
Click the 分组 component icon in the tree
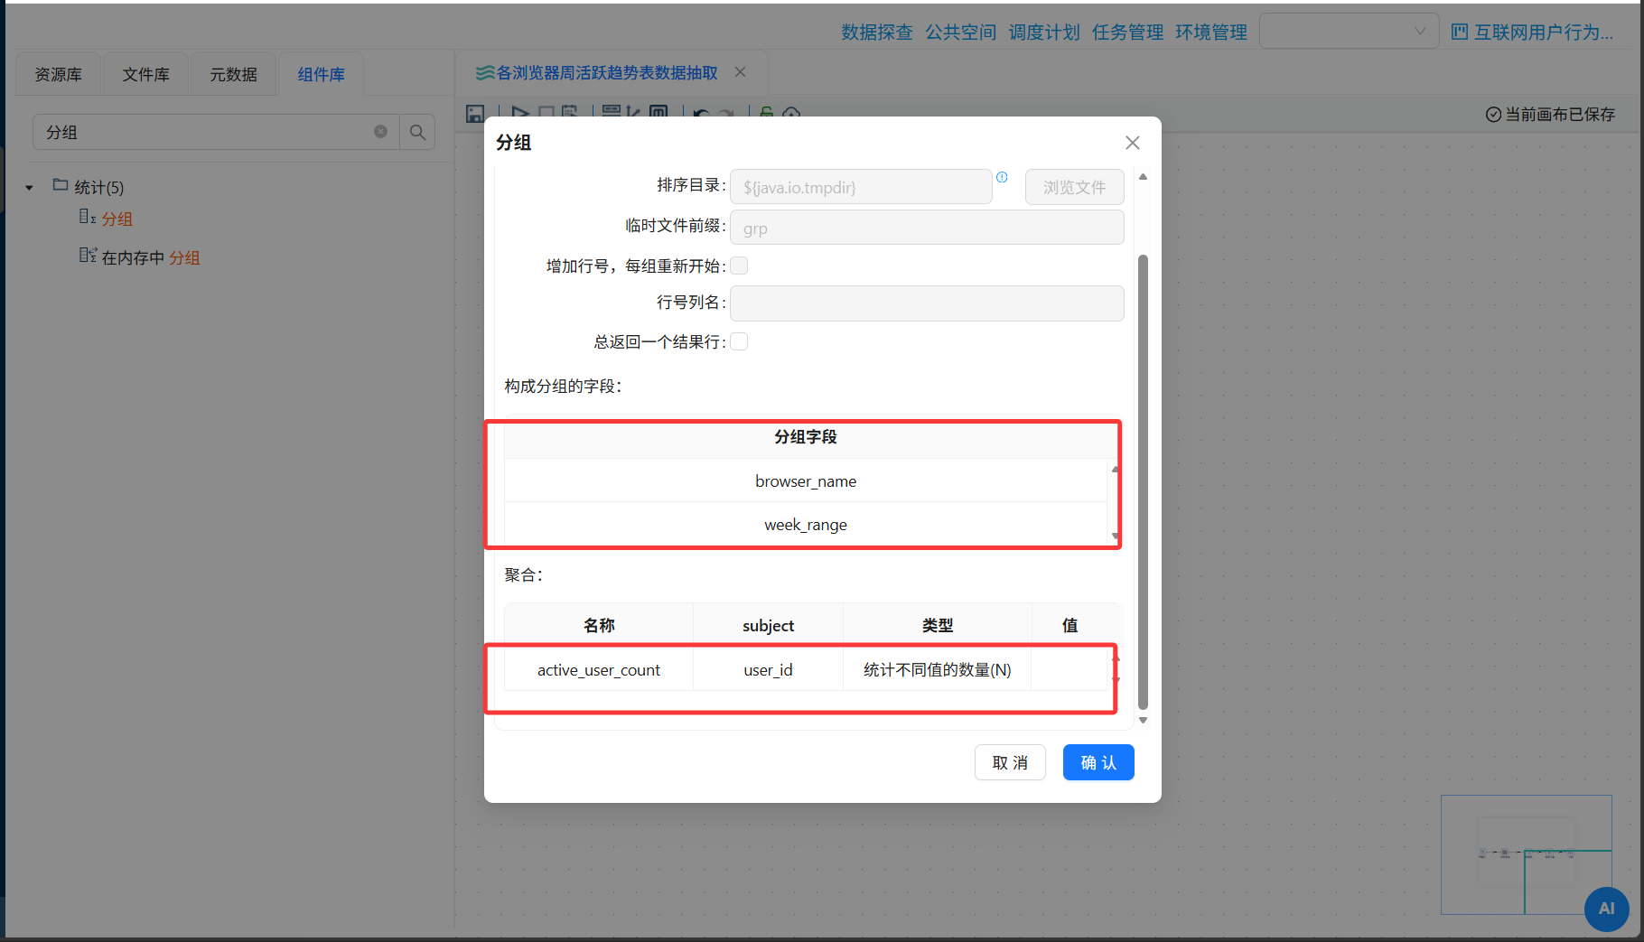[x=88, y=217]
